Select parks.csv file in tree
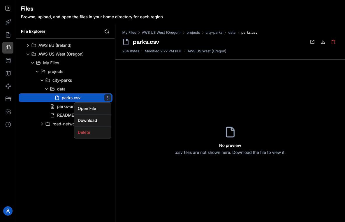345x222 pixels. [66, 98]
